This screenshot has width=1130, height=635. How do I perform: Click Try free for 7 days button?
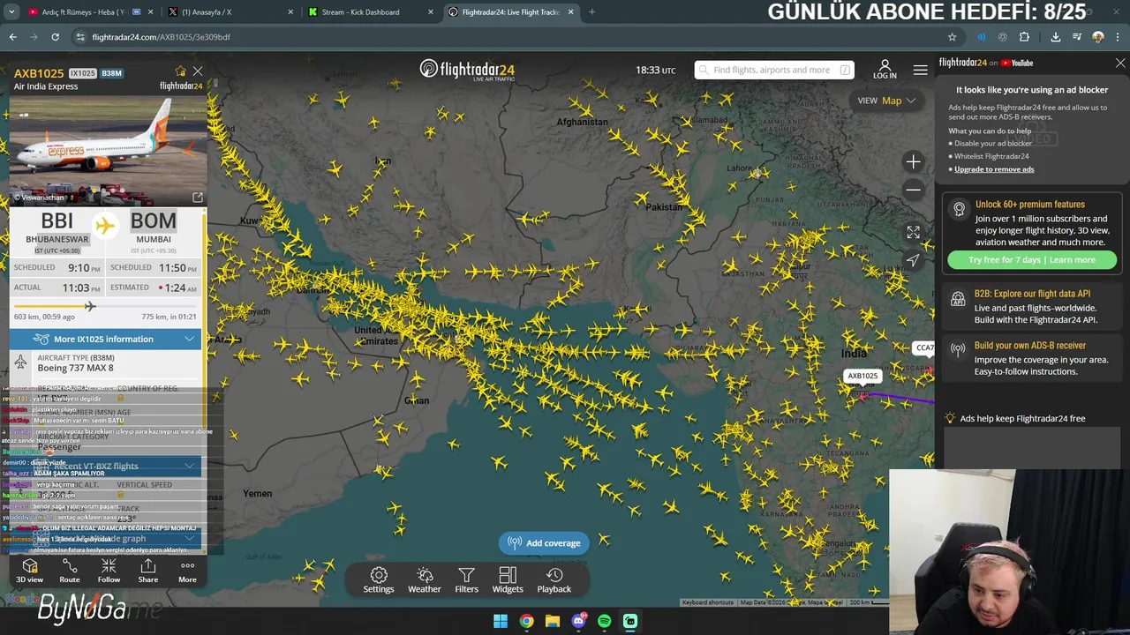click(x=1031, y=260)
